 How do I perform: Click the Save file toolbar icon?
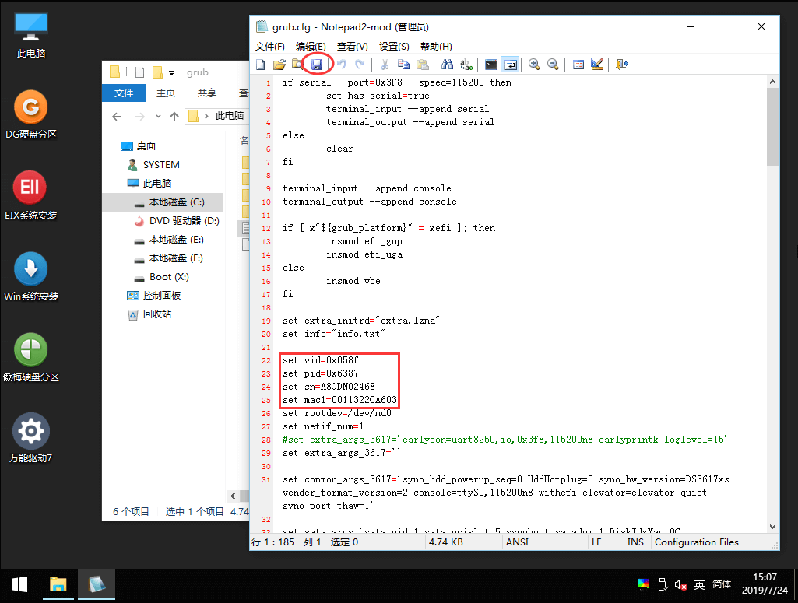tap(317, 65)
